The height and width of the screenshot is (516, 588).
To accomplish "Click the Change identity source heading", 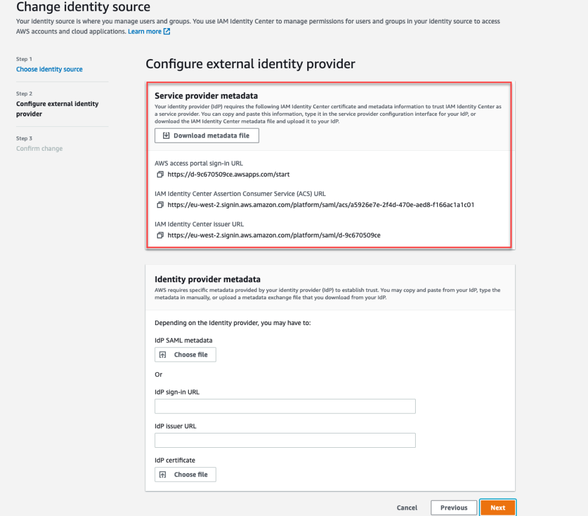I will click(x=83, y=7).
